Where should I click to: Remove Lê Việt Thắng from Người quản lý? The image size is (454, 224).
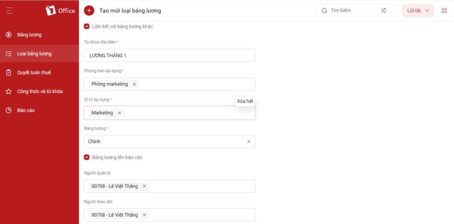144,186
